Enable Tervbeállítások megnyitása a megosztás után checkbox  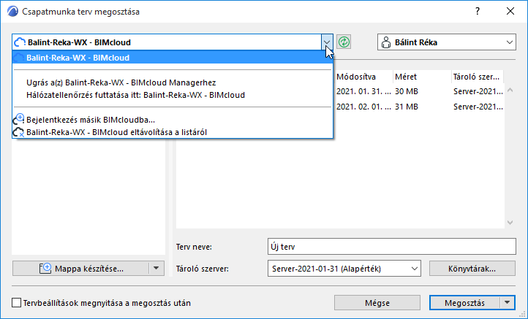[x=17, y=302]
